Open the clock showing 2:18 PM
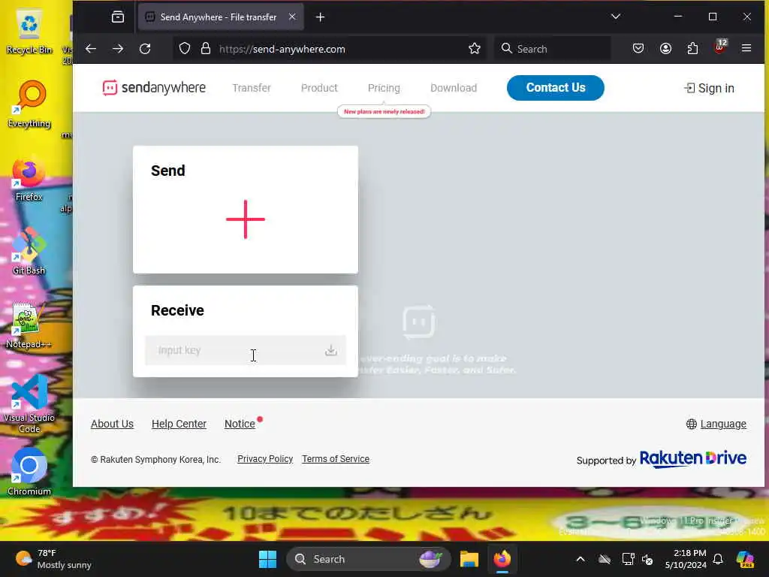This screenshot has width=769, height=577. [686, 559]
